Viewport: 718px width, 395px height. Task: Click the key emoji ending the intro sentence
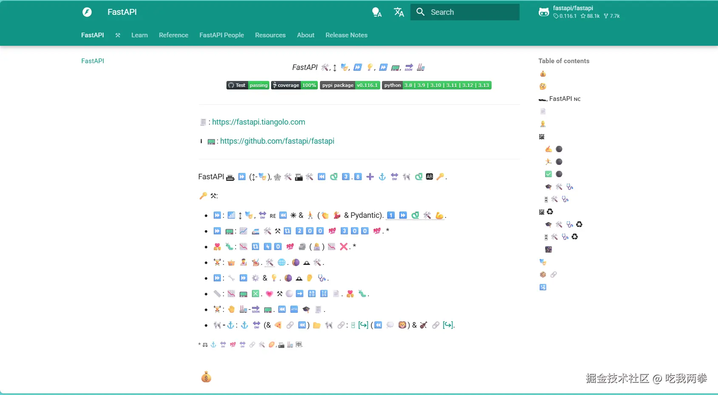[440, 177]
